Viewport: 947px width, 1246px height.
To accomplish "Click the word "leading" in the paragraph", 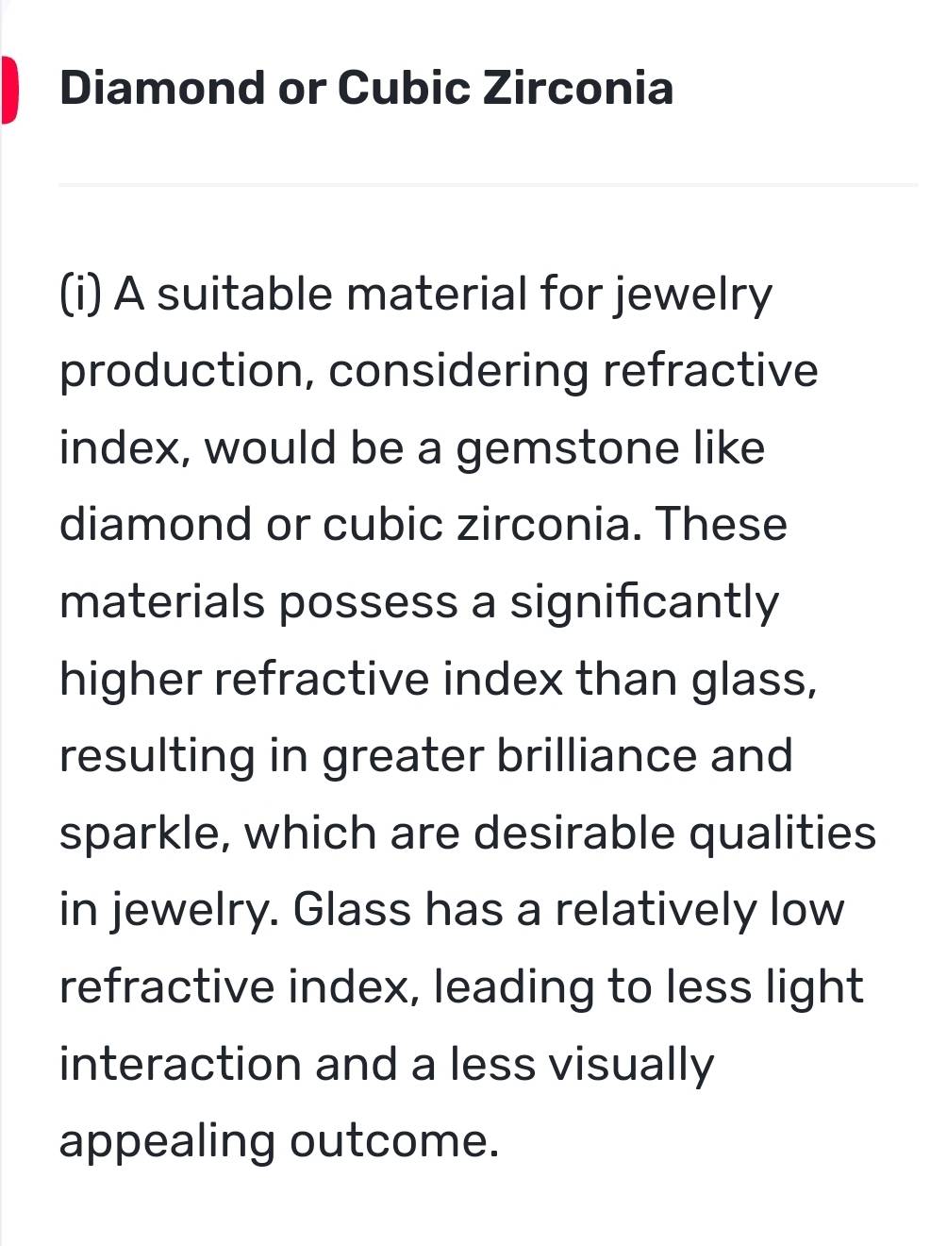I will [512, 988].
